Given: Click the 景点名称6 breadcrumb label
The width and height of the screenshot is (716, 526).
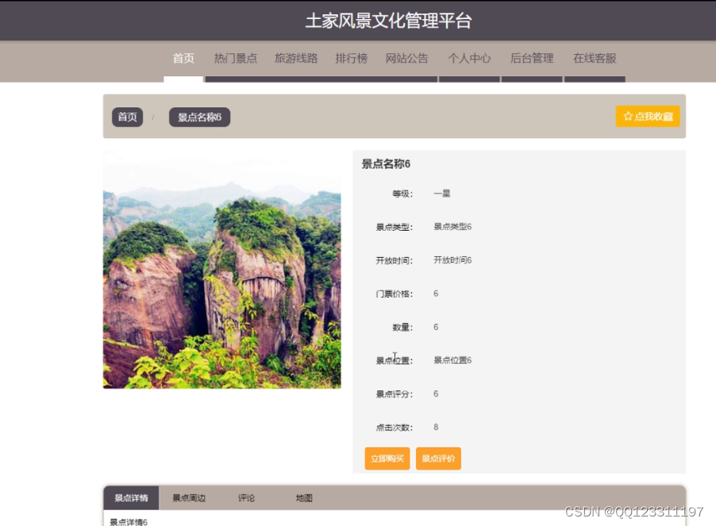Looking at the screenshot, I should pyautogui.click(x=198, y=117).
